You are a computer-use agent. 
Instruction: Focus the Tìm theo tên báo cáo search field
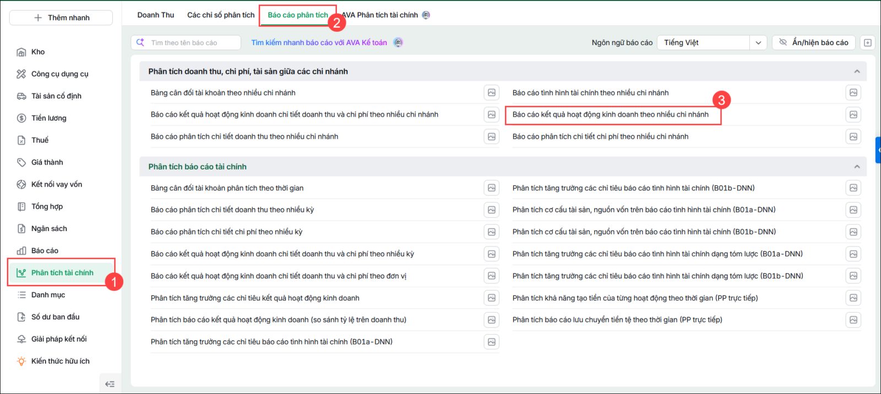(x=186, y=42)
